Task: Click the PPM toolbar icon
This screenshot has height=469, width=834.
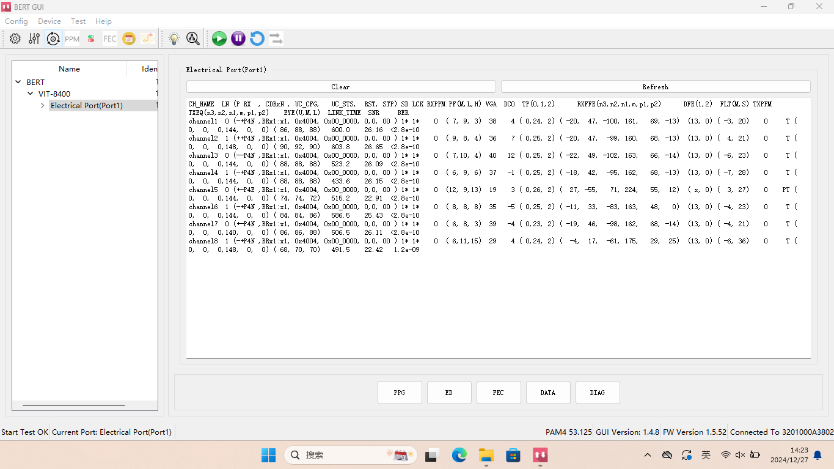Action: tap(72, 39)
